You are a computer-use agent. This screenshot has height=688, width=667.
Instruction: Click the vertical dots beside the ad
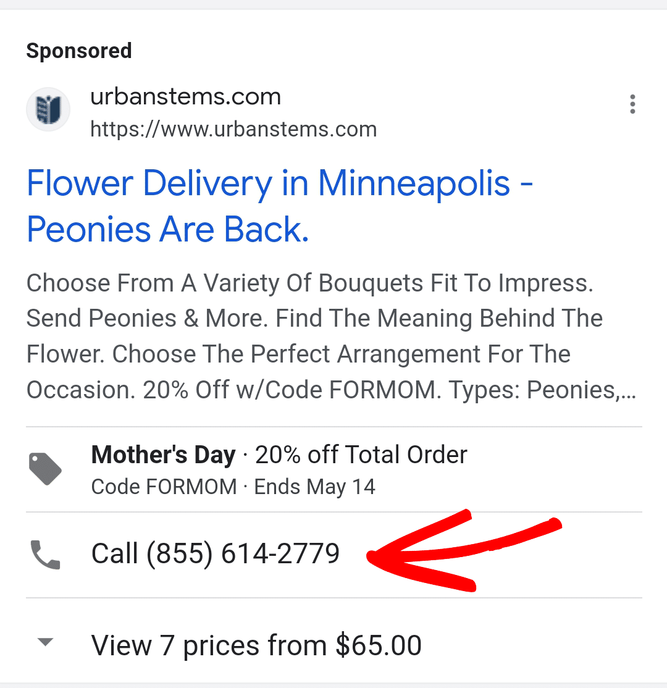point(632,104)
